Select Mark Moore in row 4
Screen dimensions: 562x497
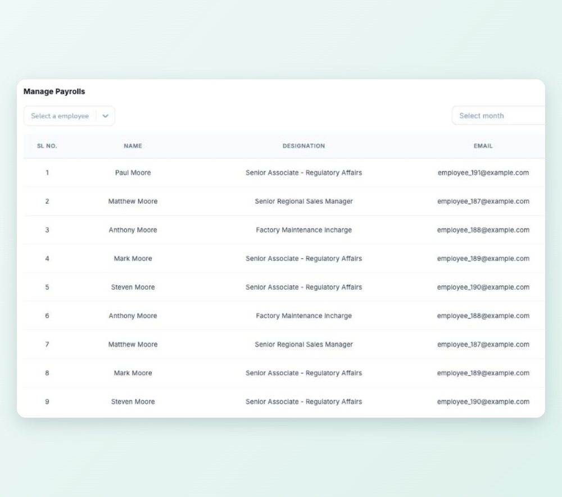tap(133, 258)
